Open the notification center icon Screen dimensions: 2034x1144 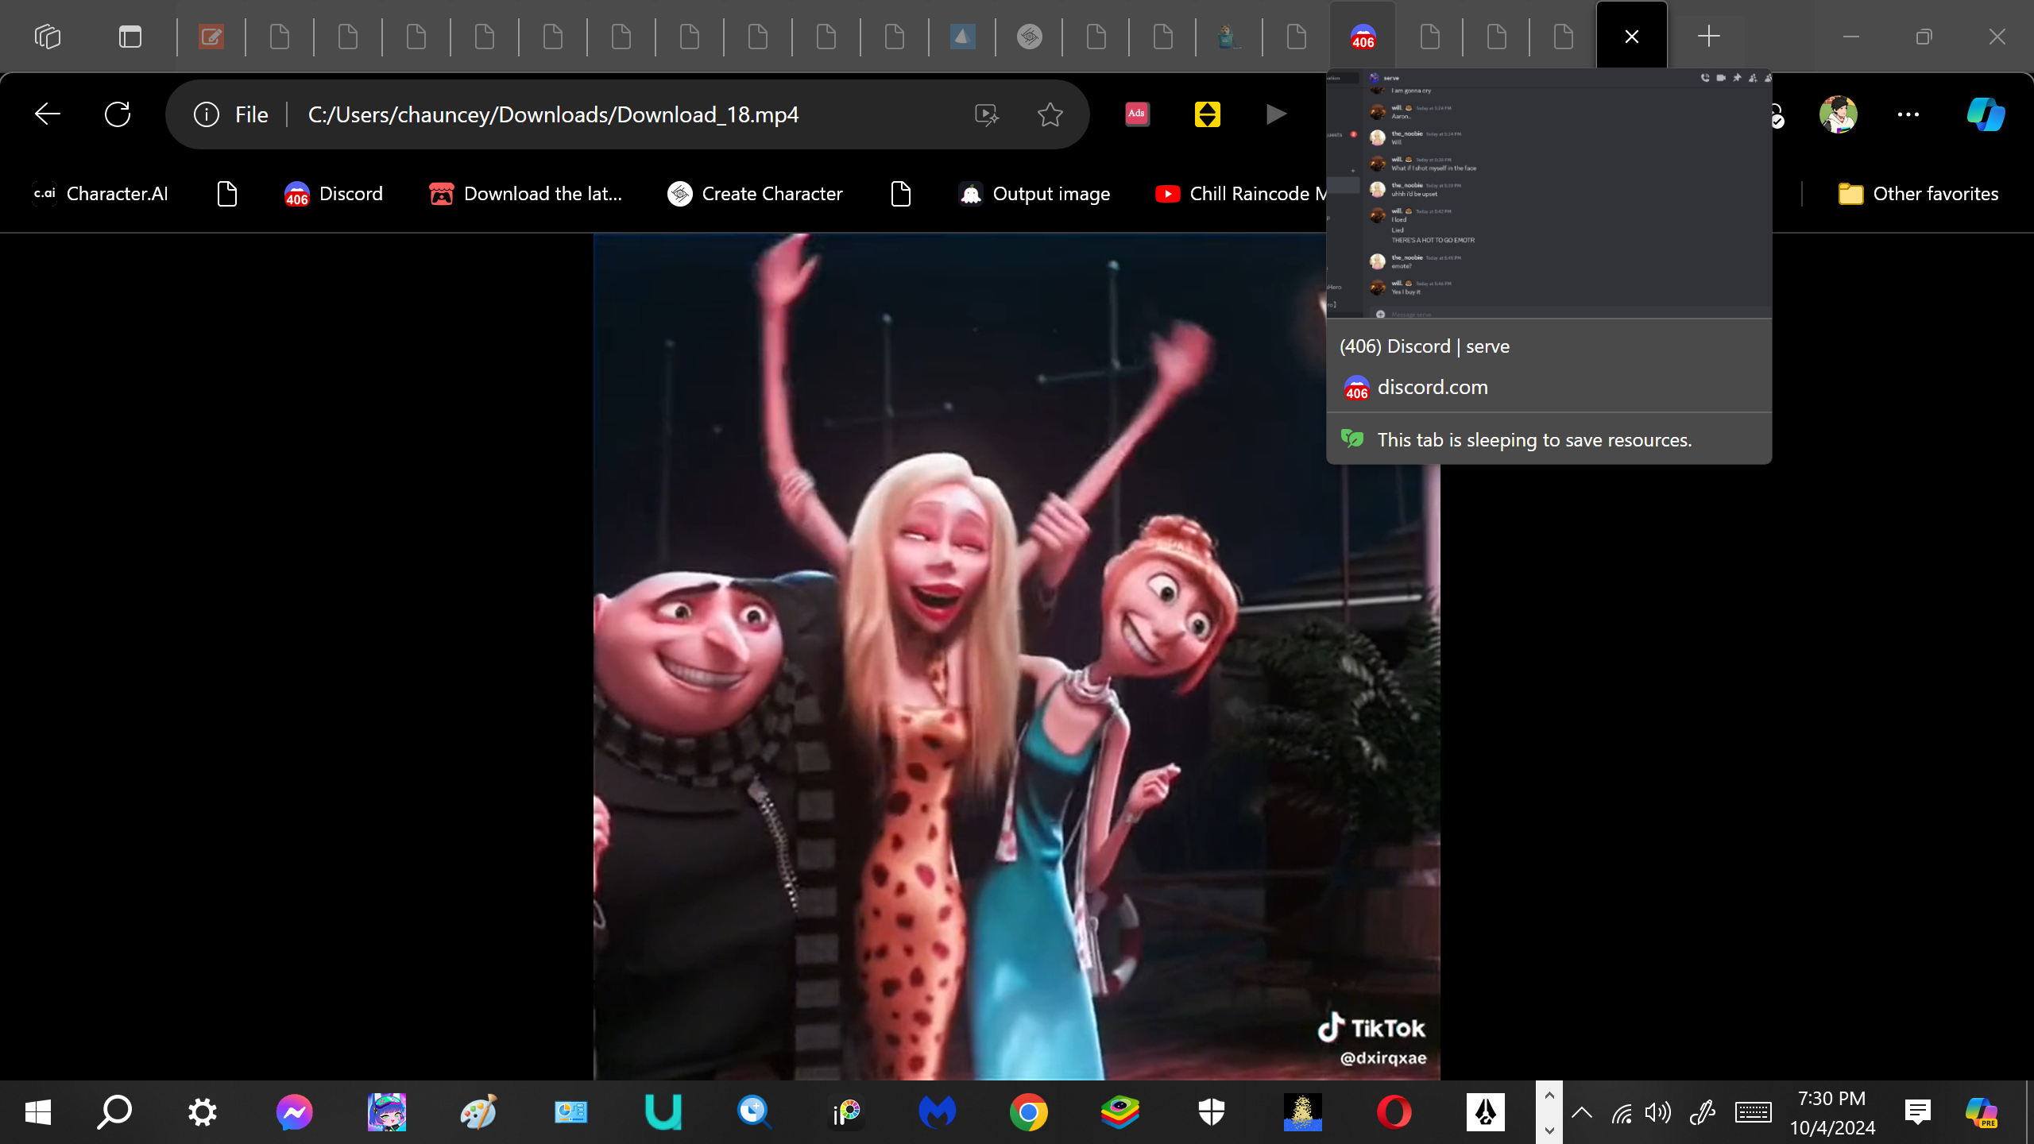(1918, 1112)
